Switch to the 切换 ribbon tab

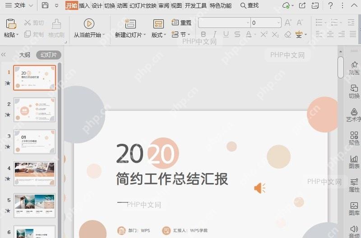click(x=110, y=5)
